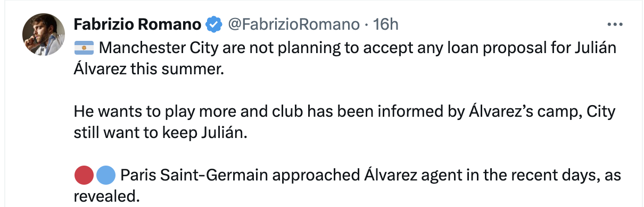
Task: Open the three-dot more options menu
Action: point(615,24)
